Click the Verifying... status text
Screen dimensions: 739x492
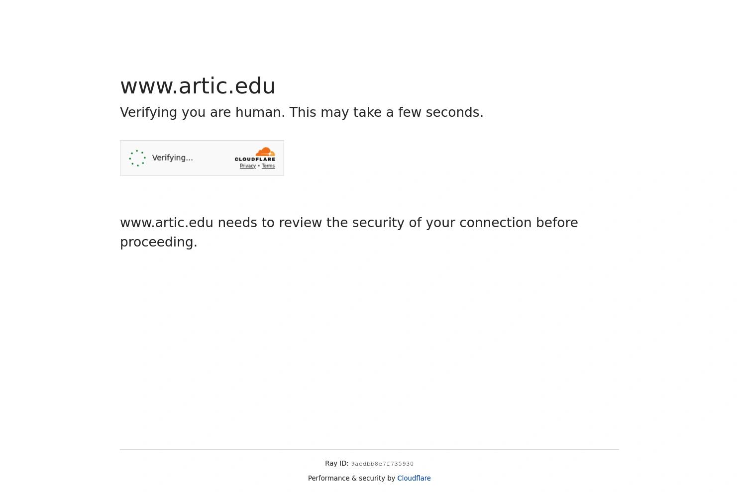(172, 158)
